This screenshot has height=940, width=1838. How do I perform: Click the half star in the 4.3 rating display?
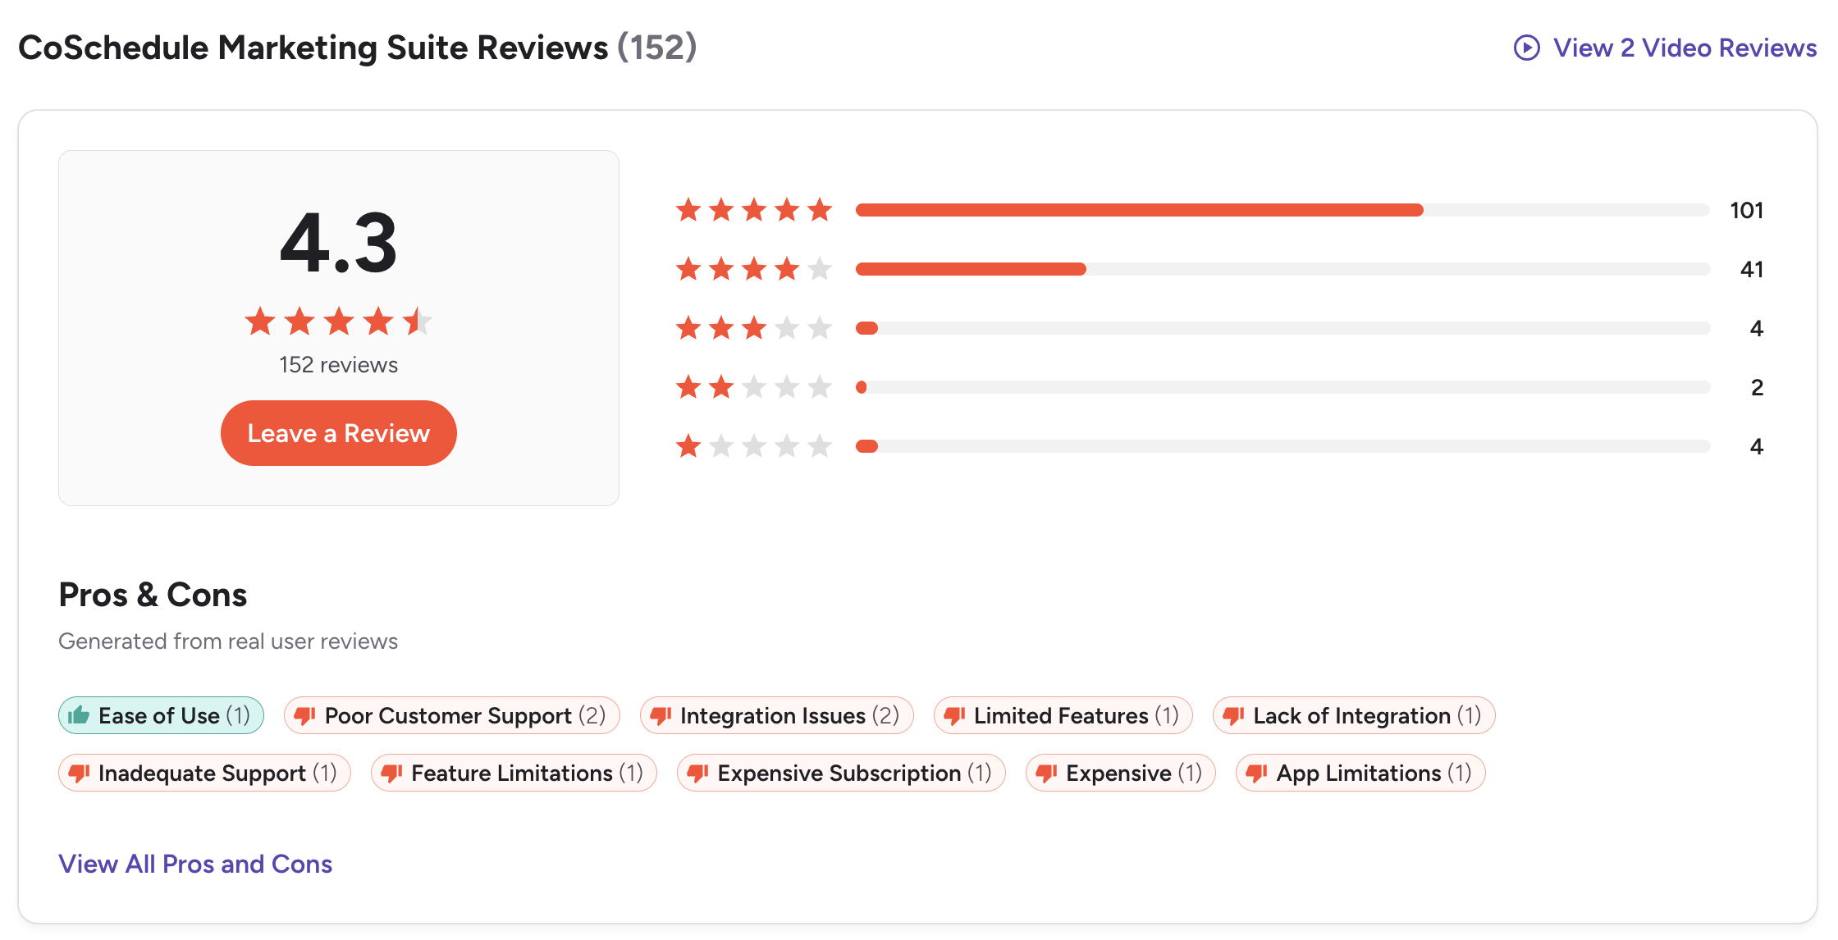(418, 322)
